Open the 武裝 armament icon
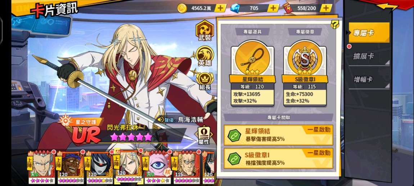This screenshot has height=186, width=414. coord(204,31)
